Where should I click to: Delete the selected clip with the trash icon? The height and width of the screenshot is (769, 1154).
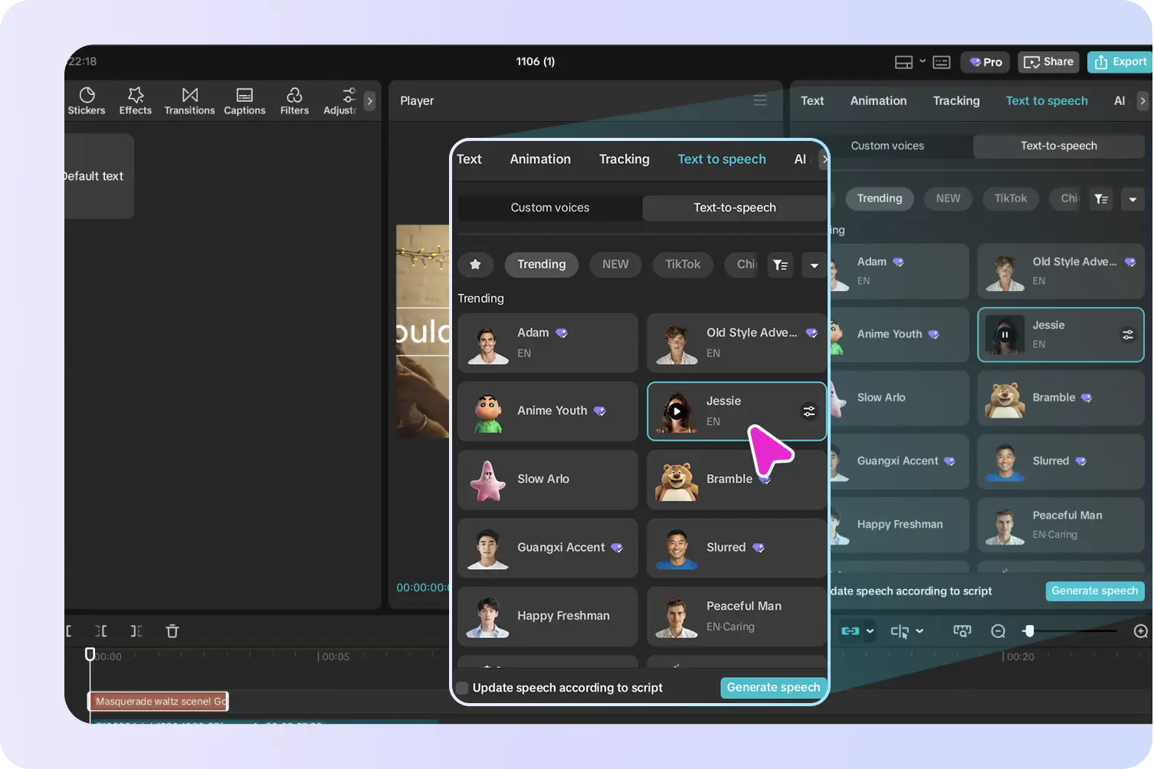172,630
